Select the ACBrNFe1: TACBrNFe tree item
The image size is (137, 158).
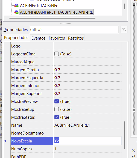click(39, 6)
